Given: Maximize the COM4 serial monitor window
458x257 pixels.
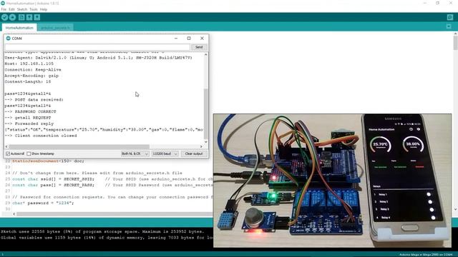Looking at the screenshot, I should click(189, 38).
